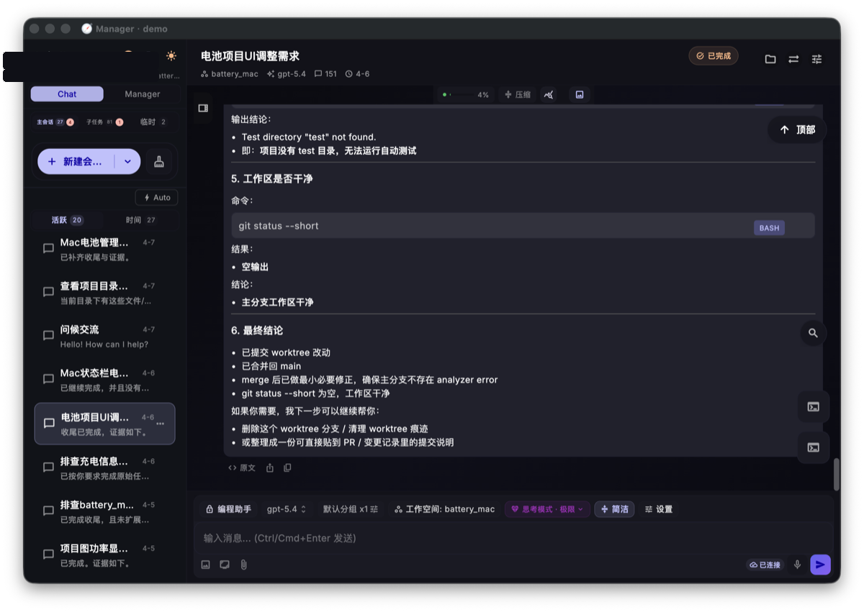Jump to 顶部 with the arrow button
Viewport: 864px width, 612px height.
(x=797, y=130)
